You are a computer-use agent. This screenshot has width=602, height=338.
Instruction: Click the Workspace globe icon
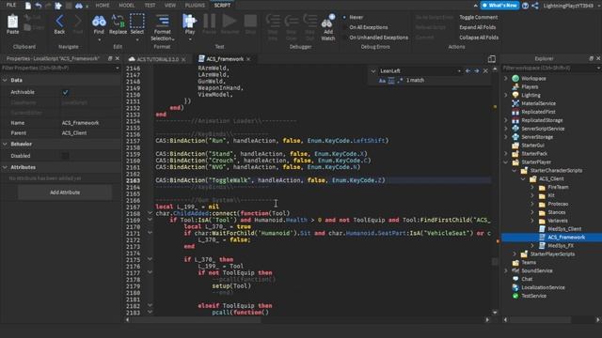click(x=515, y=78)
